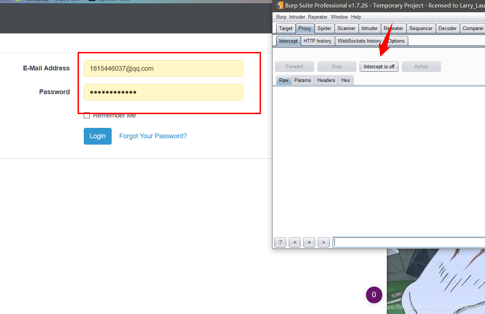
Task: Go to next search match with > button
Action: (324, 242)
